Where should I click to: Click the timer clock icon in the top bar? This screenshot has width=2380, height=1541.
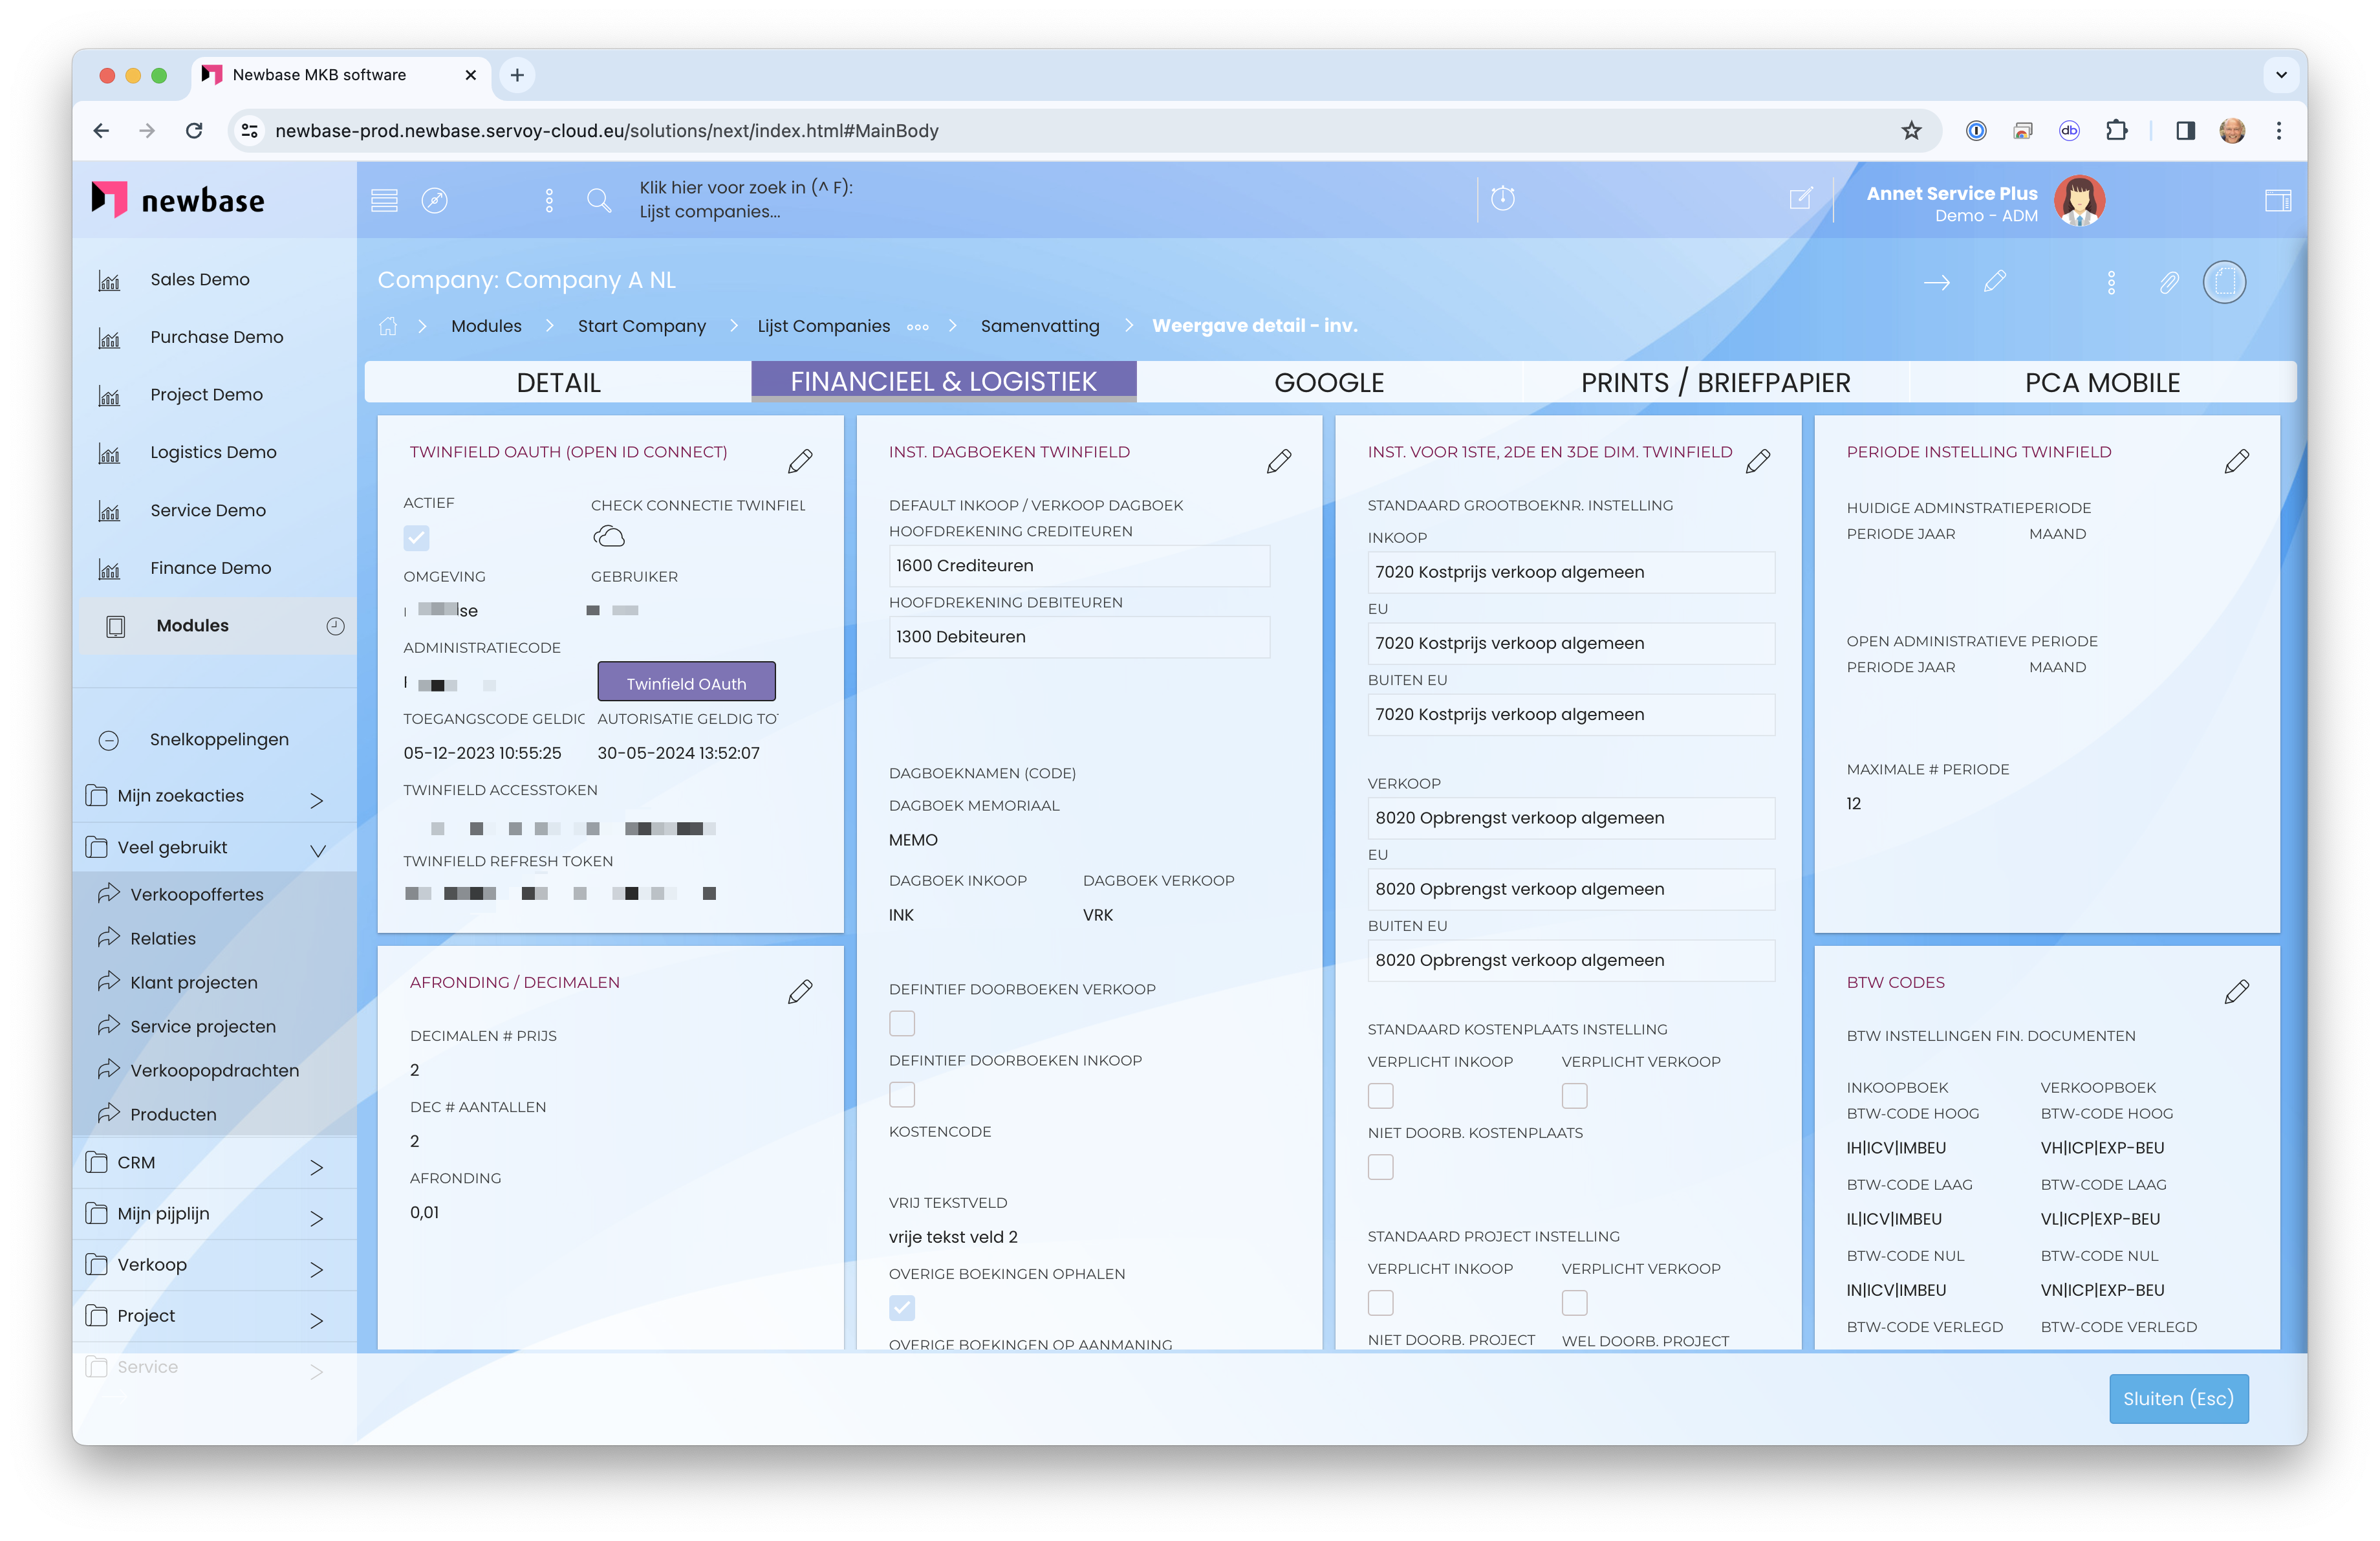coord(1502,198)
